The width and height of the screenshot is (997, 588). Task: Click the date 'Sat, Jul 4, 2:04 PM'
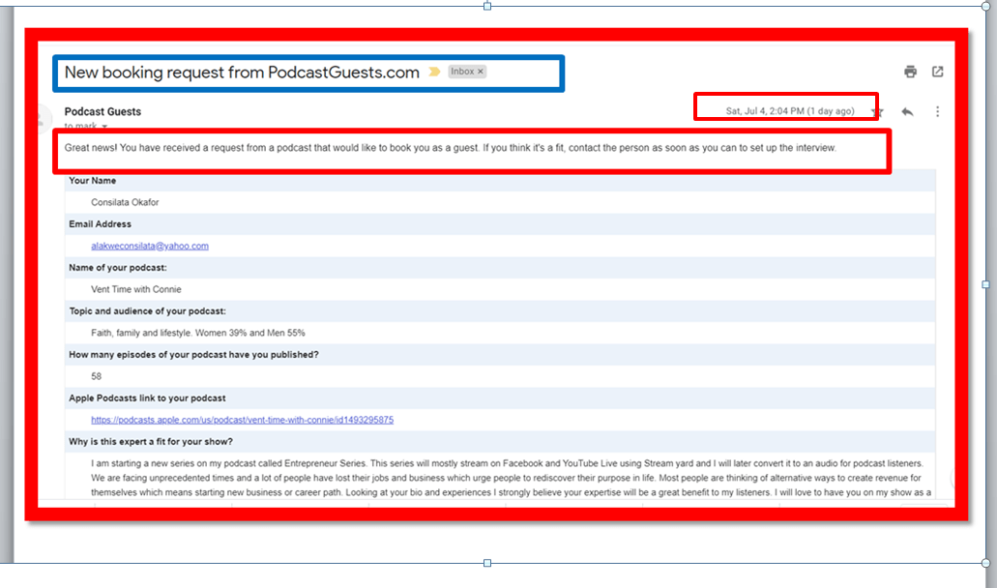coord(765,111)
